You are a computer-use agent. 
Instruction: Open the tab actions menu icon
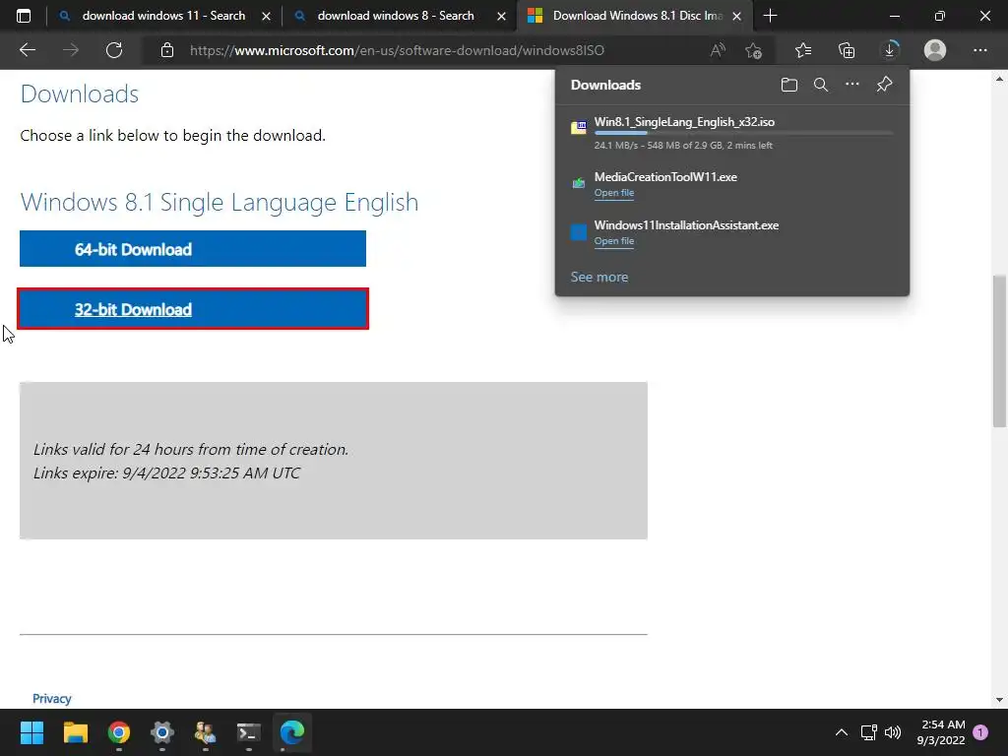(24, 16)
